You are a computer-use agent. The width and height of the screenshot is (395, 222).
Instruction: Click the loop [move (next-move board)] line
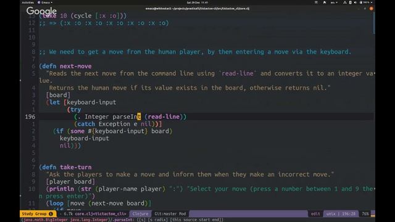tap(99, 203)
